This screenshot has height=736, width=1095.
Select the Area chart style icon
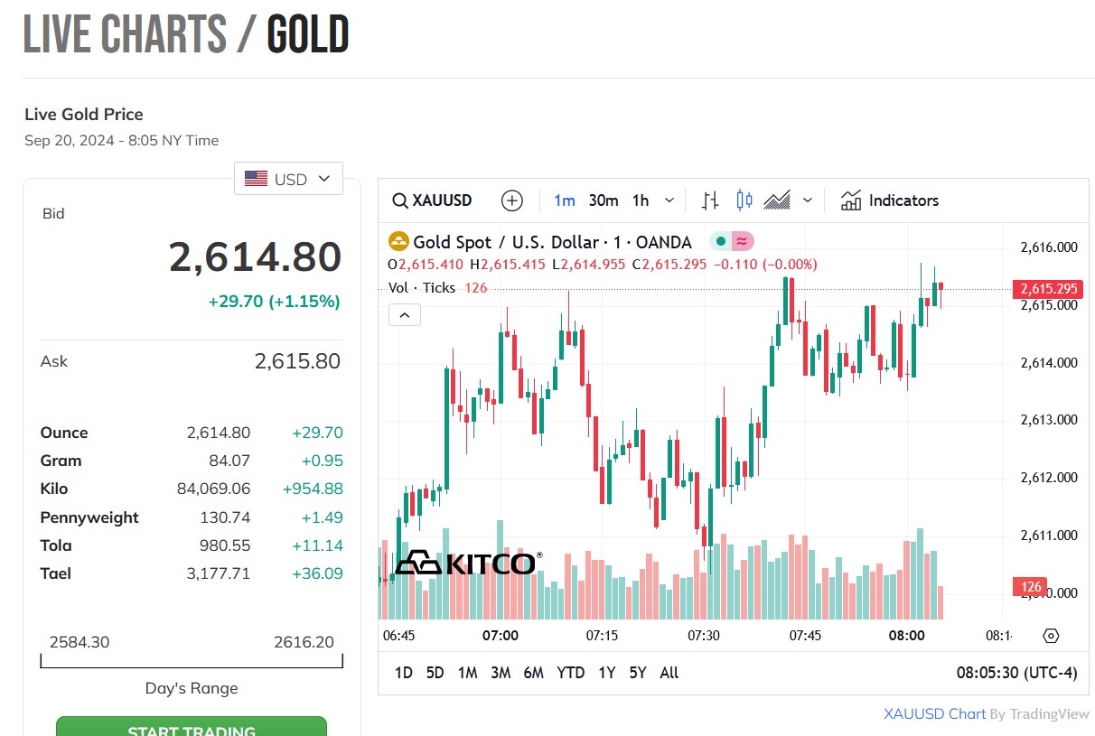coord(777,200)
